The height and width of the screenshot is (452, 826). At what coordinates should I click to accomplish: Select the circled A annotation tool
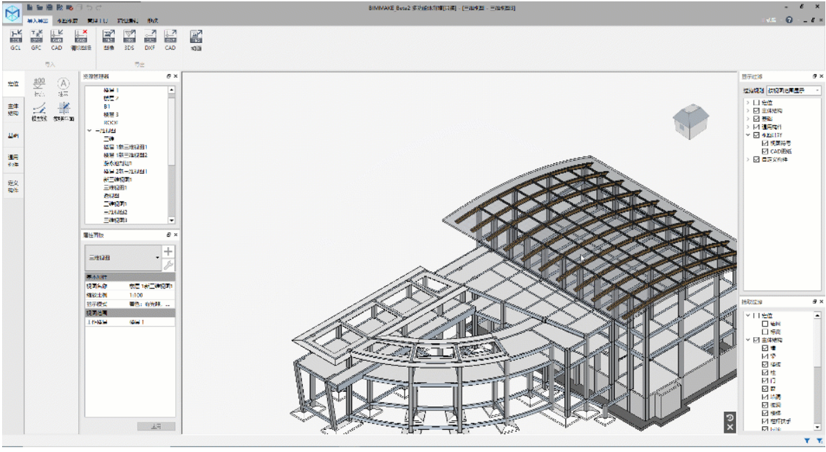click(x=63, y=85)
